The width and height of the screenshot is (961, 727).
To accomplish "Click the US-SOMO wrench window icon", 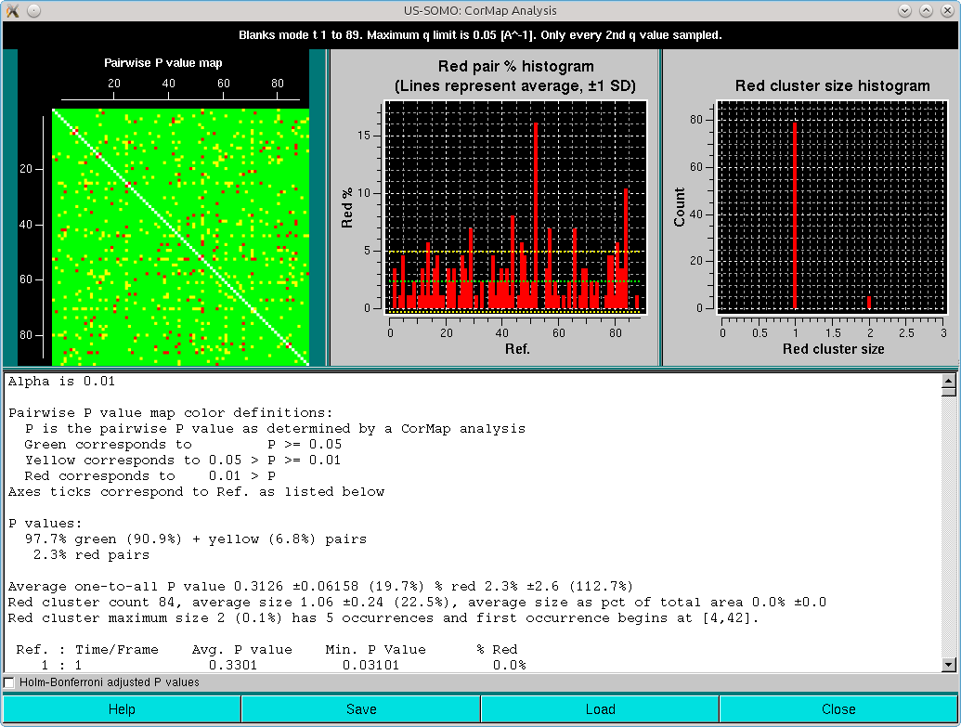I will point(12,10).
